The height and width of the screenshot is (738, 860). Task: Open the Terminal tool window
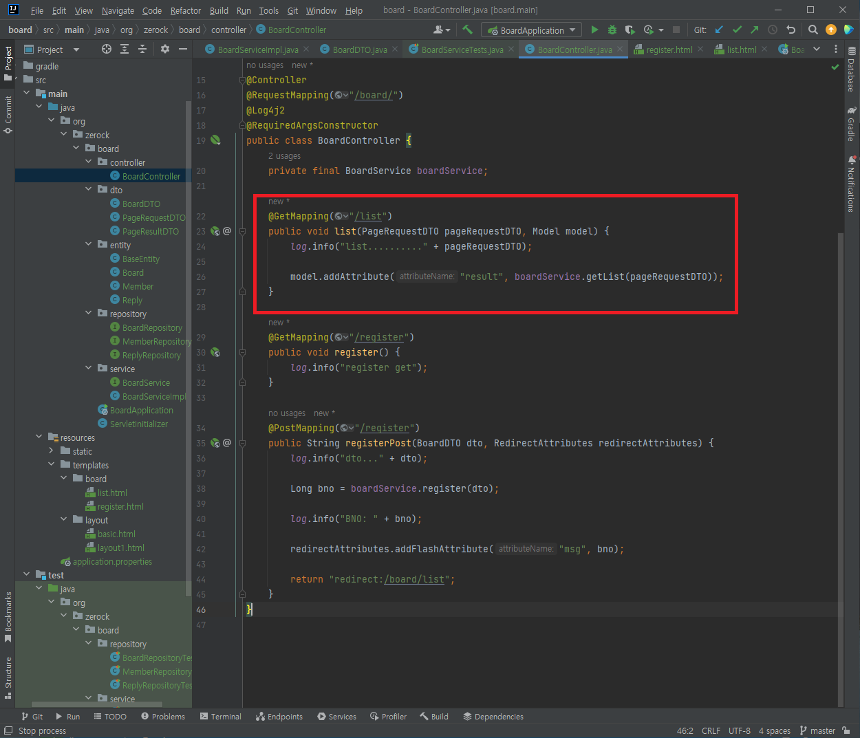point(221,716)
